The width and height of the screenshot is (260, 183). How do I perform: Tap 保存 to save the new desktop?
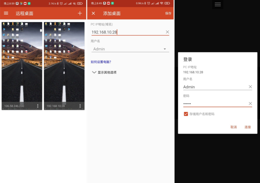tap(168, 13)
